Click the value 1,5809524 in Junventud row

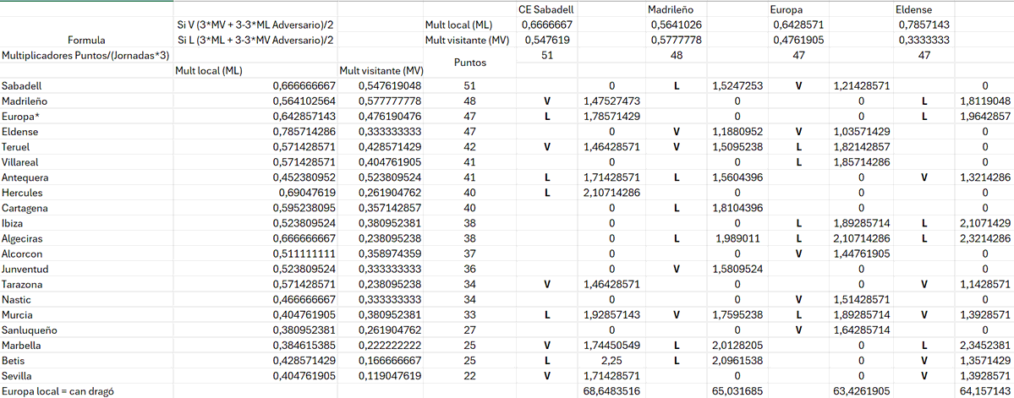[x=737, y=269]
